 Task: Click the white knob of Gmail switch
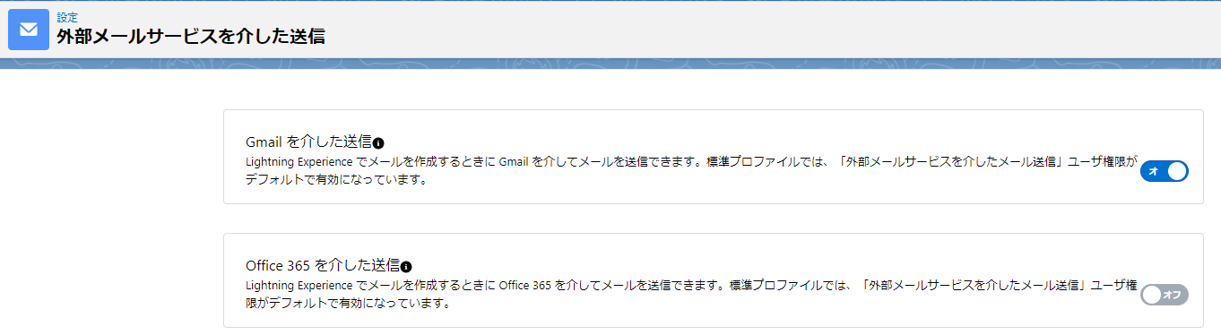coord(1176,171)
